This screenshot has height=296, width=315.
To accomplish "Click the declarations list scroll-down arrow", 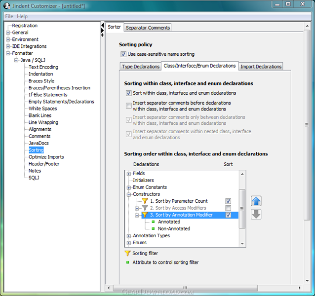I will pyautogui.click(x=242, y=244).
